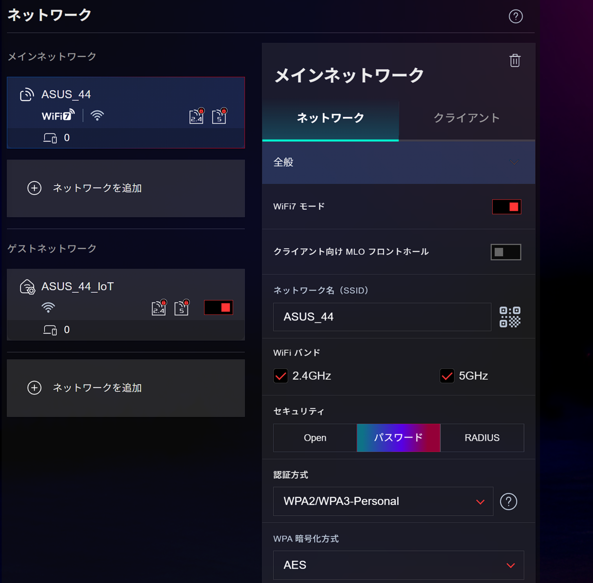
Task: Click the ネットワーク名 (SSID) input field
Action: coord(382,317)
